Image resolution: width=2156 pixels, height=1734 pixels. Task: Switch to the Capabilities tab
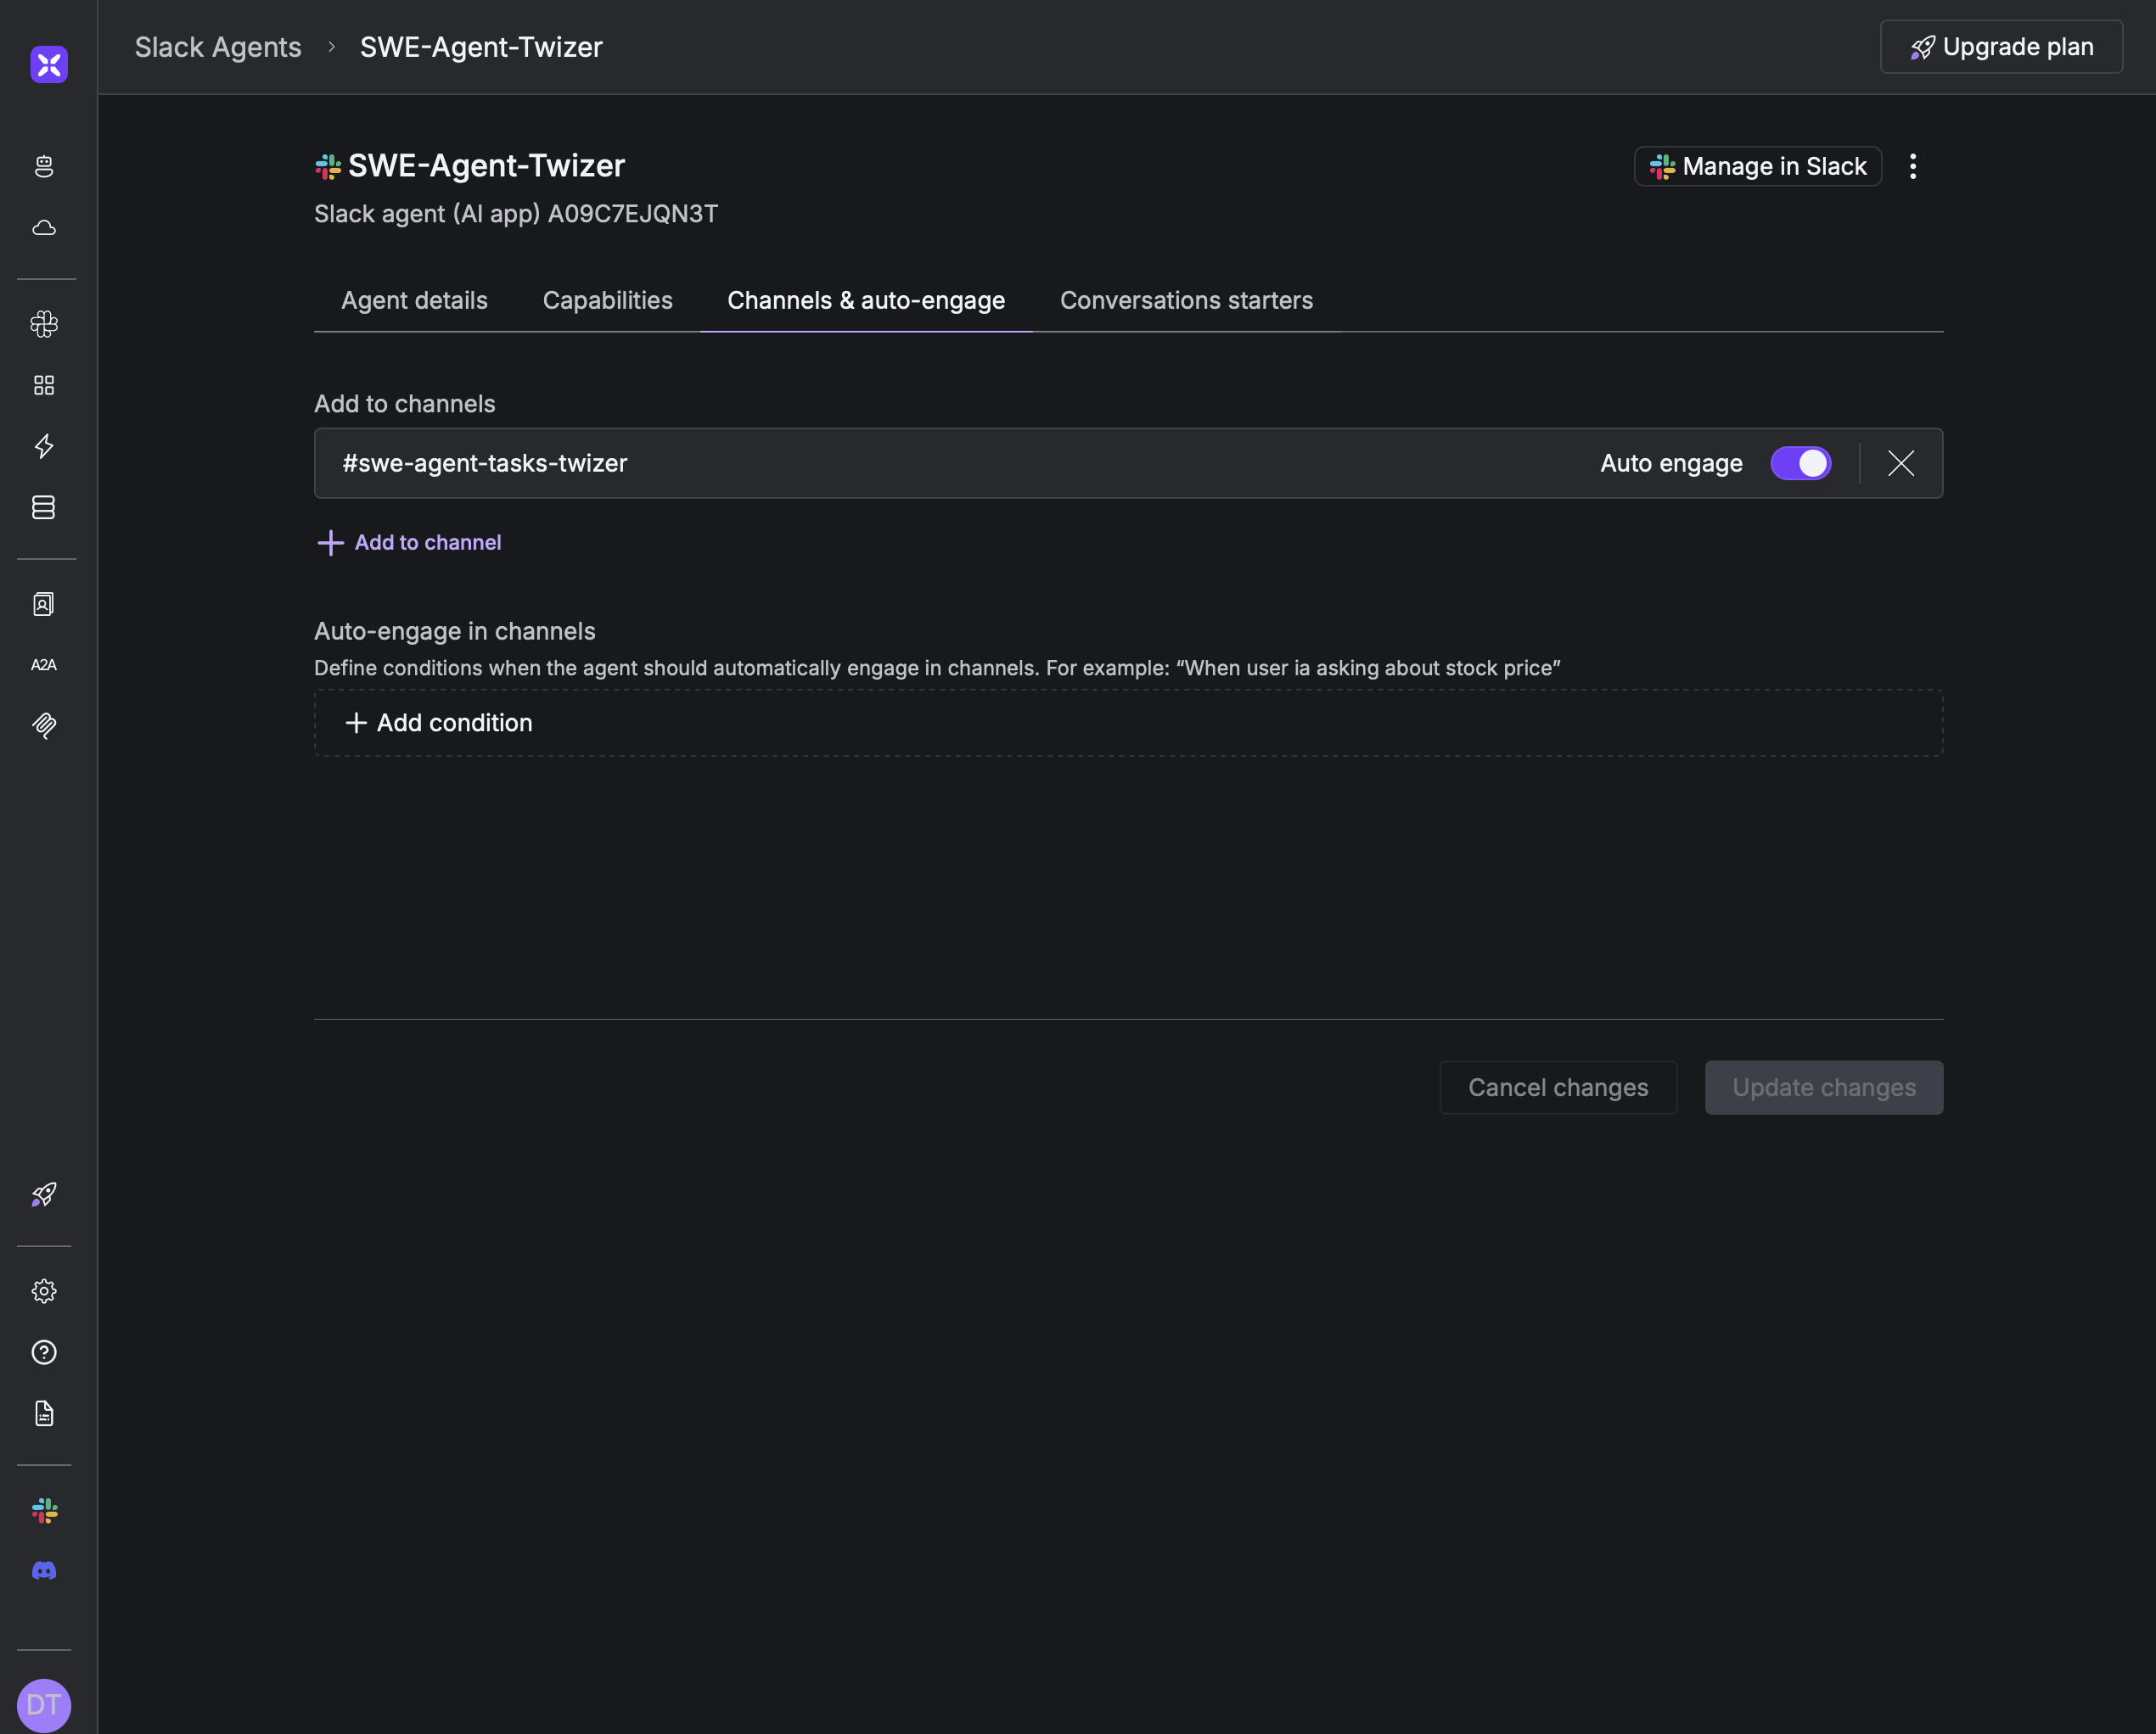(607, 299)
